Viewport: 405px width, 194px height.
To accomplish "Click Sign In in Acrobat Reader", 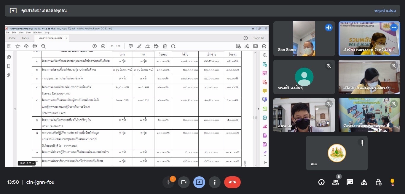I will click(x=259, y=38).
